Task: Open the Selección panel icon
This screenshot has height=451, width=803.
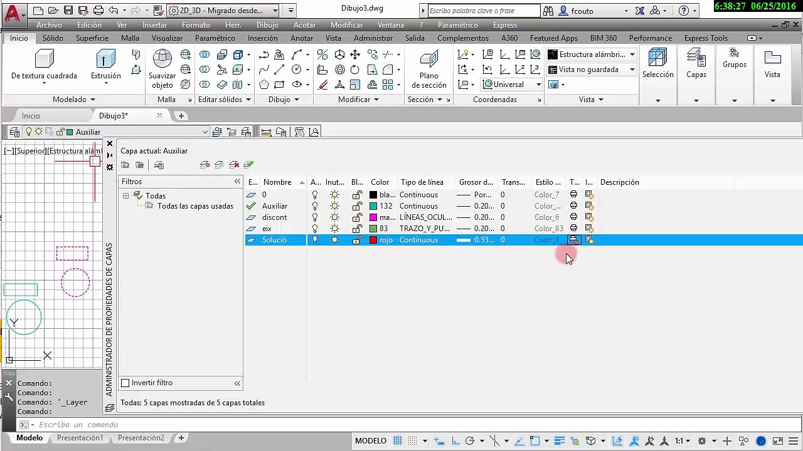Action: pos(657,59)
